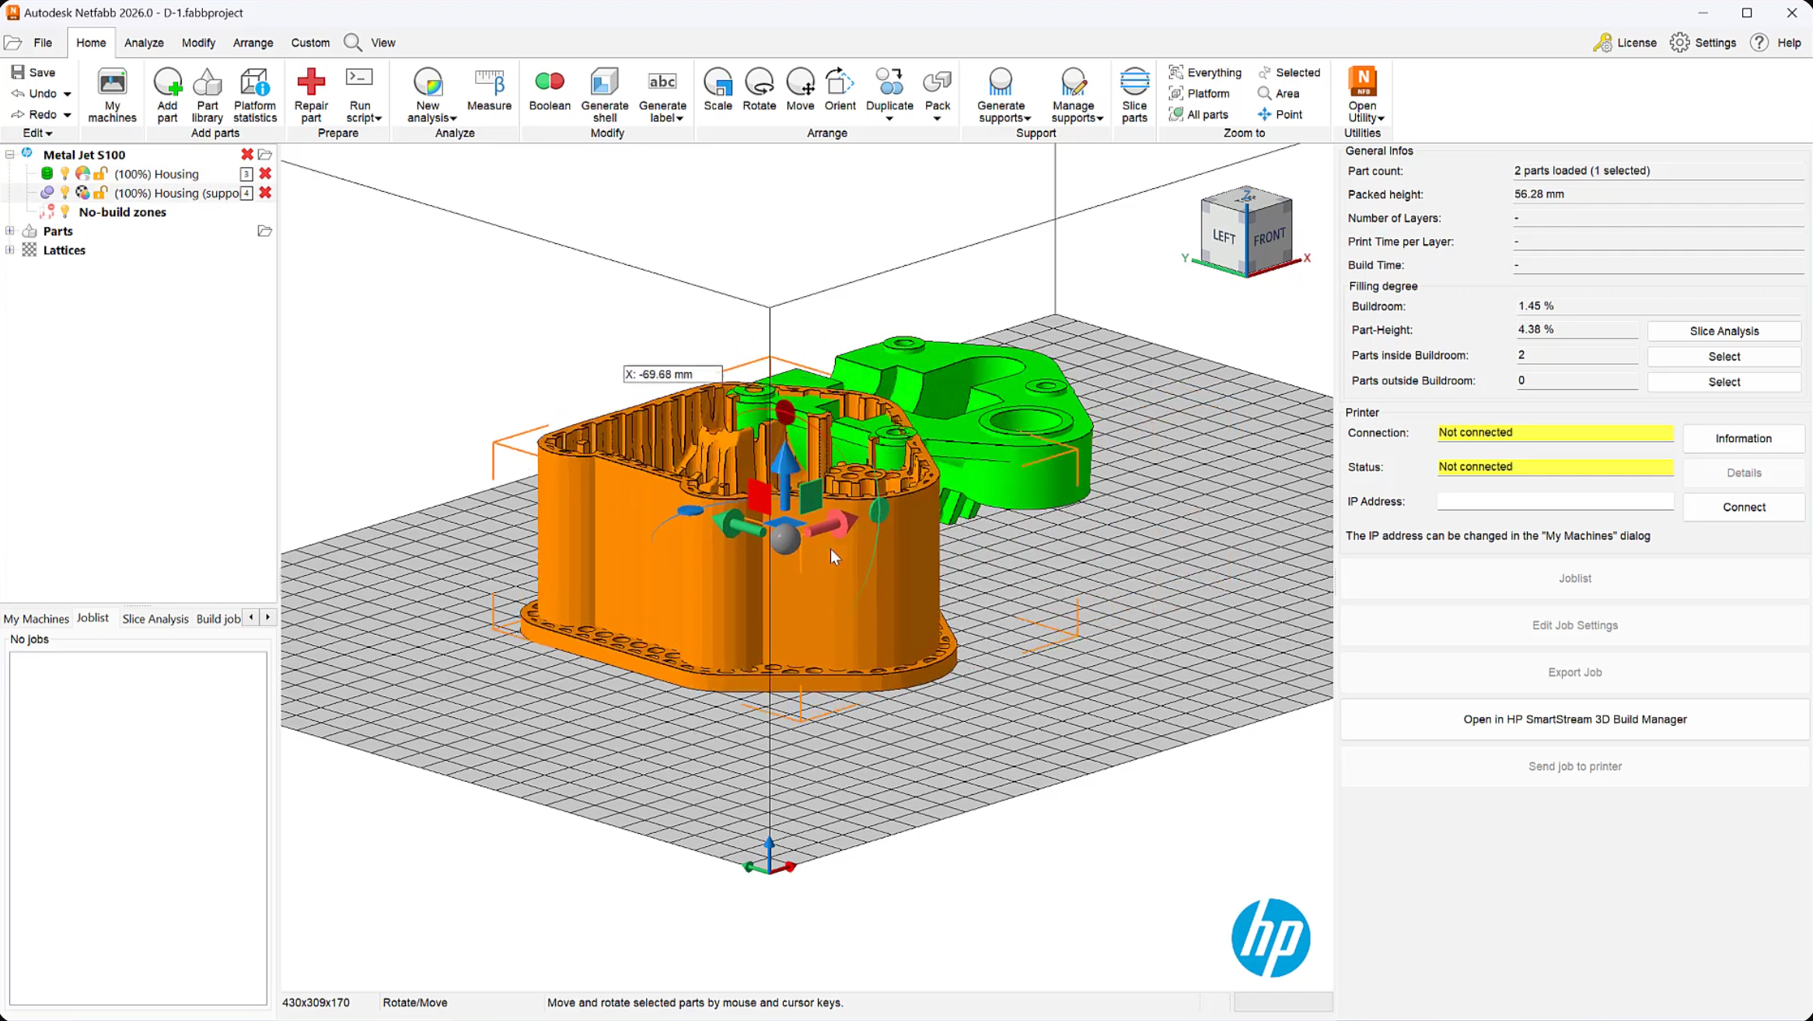
Task: Zoom to Selected parts
Action: [x=1289, y=72]
